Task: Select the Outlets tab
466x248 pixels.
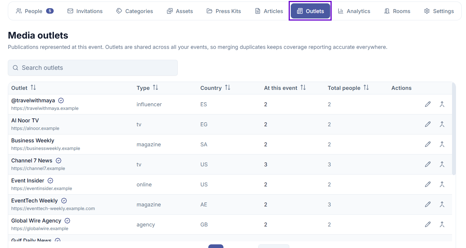Action: [x=310, y=11]
